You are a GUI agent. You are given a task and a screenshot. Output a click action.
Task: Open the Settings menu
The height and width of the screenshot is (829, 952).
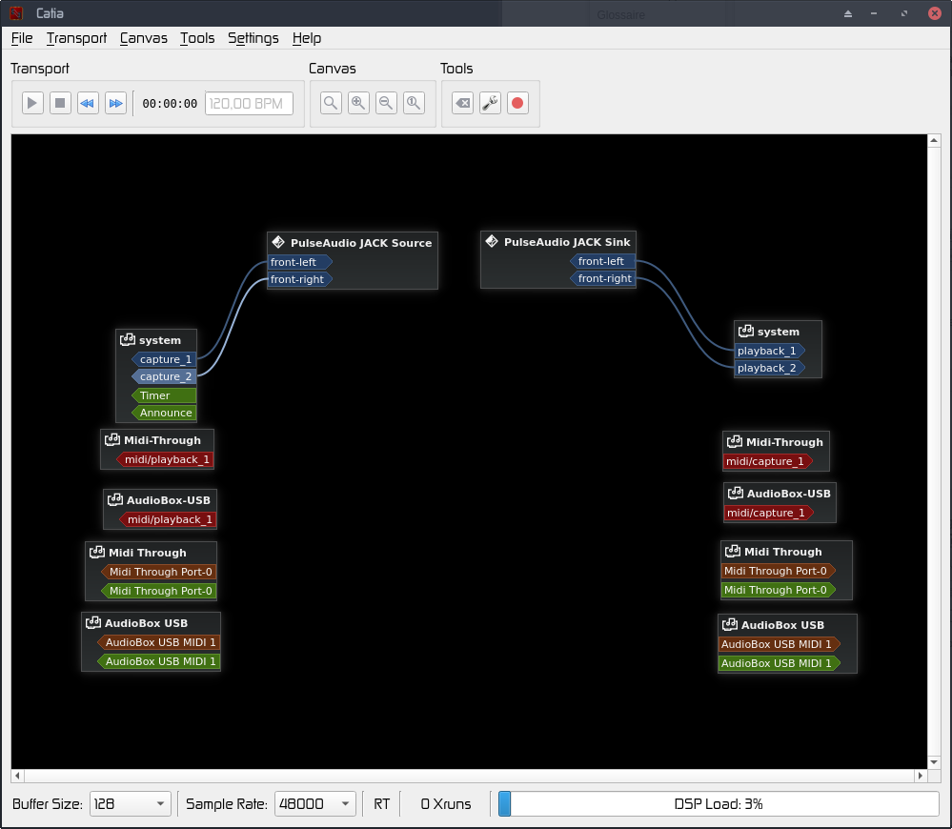click(x=253, y=38)
